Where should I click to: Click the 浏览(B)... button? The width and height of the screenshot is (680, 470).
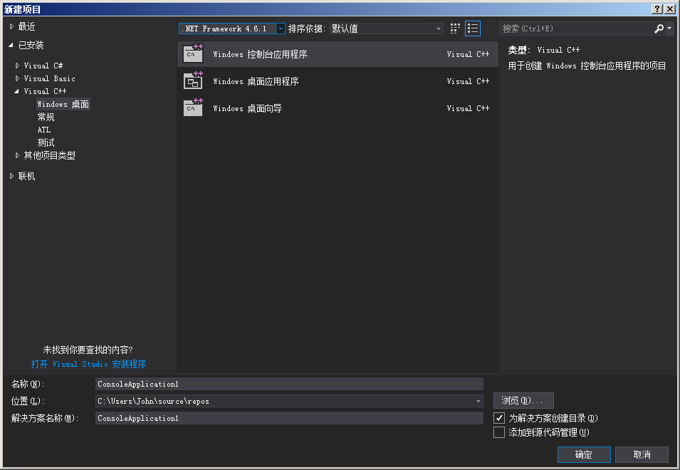pos(523,401)
